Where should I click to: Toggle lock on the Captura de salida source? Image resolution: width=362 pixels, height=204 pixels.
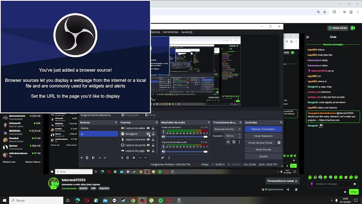[x=153, y=128]
